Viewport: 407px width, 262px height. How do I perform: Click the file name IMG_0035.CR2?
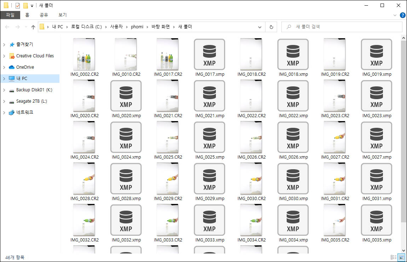[335, 240]
